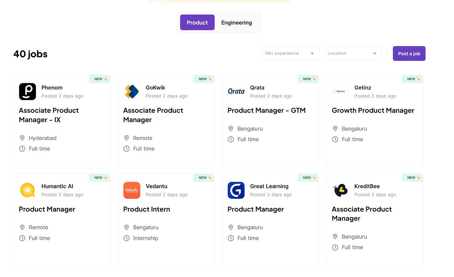
Task: Open the Location filter dropdown
Action: (x=353, y=53)
